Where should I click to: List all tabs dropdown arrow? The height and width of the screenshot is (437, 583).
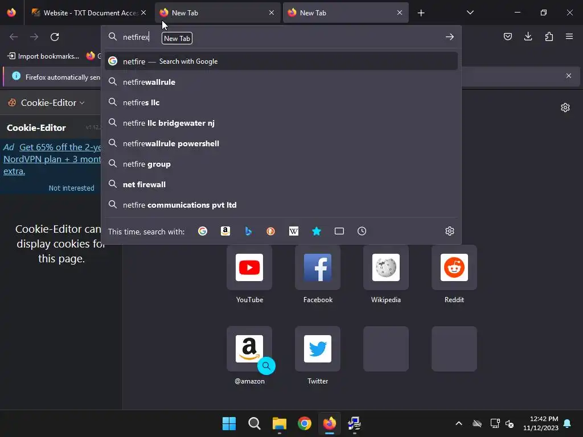click(x=470, y=13)
